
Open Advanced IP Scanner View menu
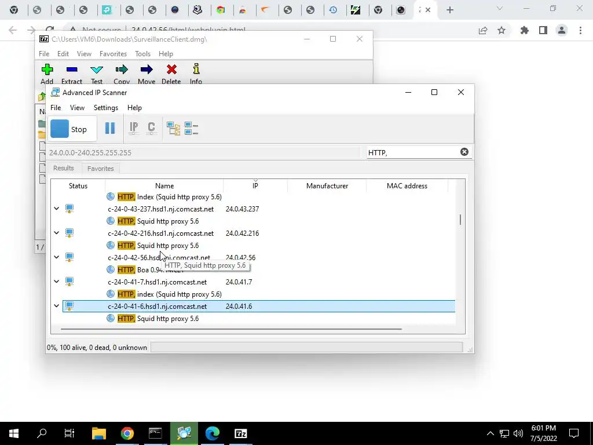tap(77, 107)
